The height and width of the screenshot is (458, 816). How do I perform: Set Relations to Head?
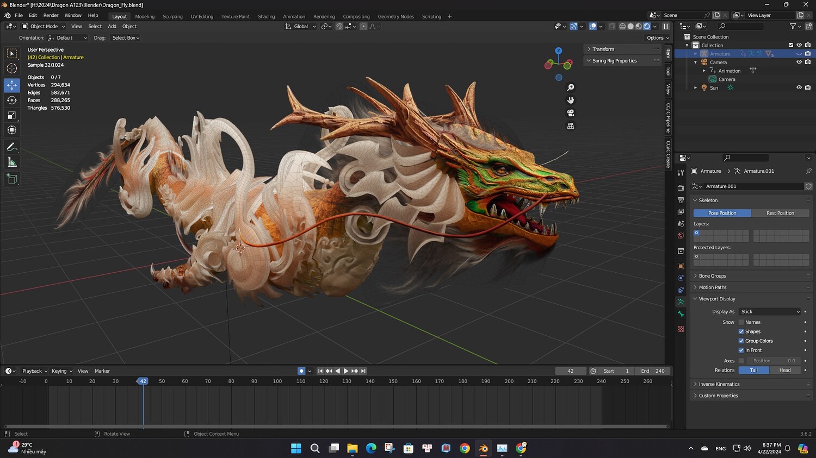tap(784, 370)
